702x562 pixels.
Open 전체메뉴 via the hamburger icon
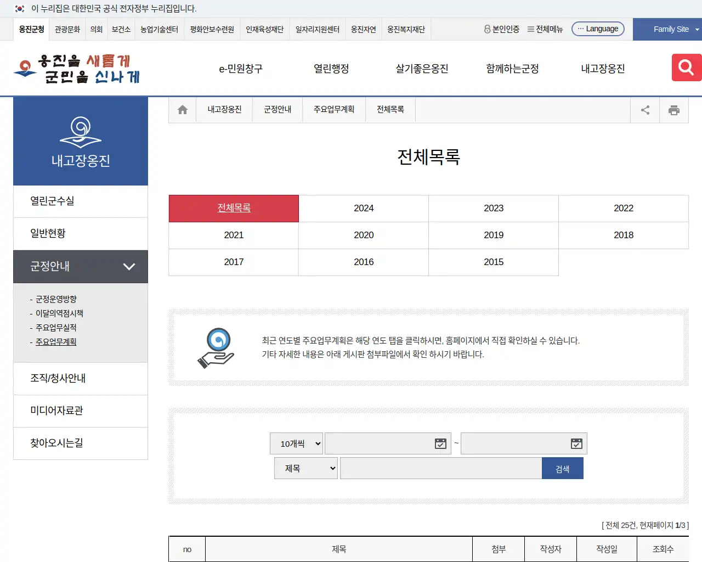530,29
